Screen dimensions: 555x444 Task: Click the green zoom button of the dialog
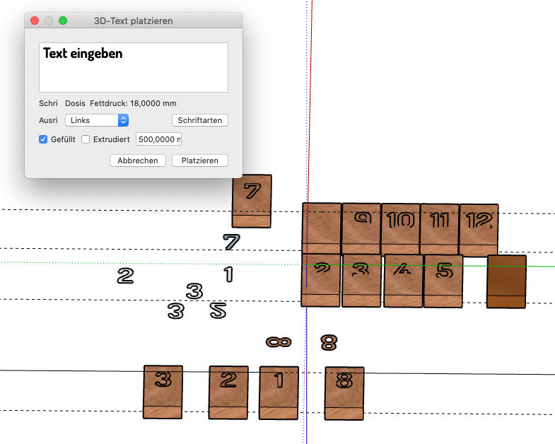coord(62,21)
